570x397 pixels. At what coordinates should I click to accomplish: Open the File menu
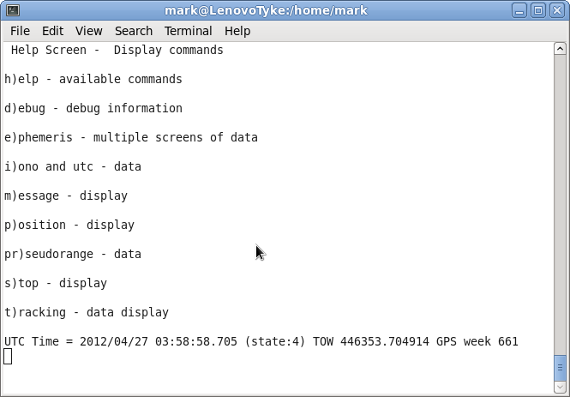click(x=20, y=31)
